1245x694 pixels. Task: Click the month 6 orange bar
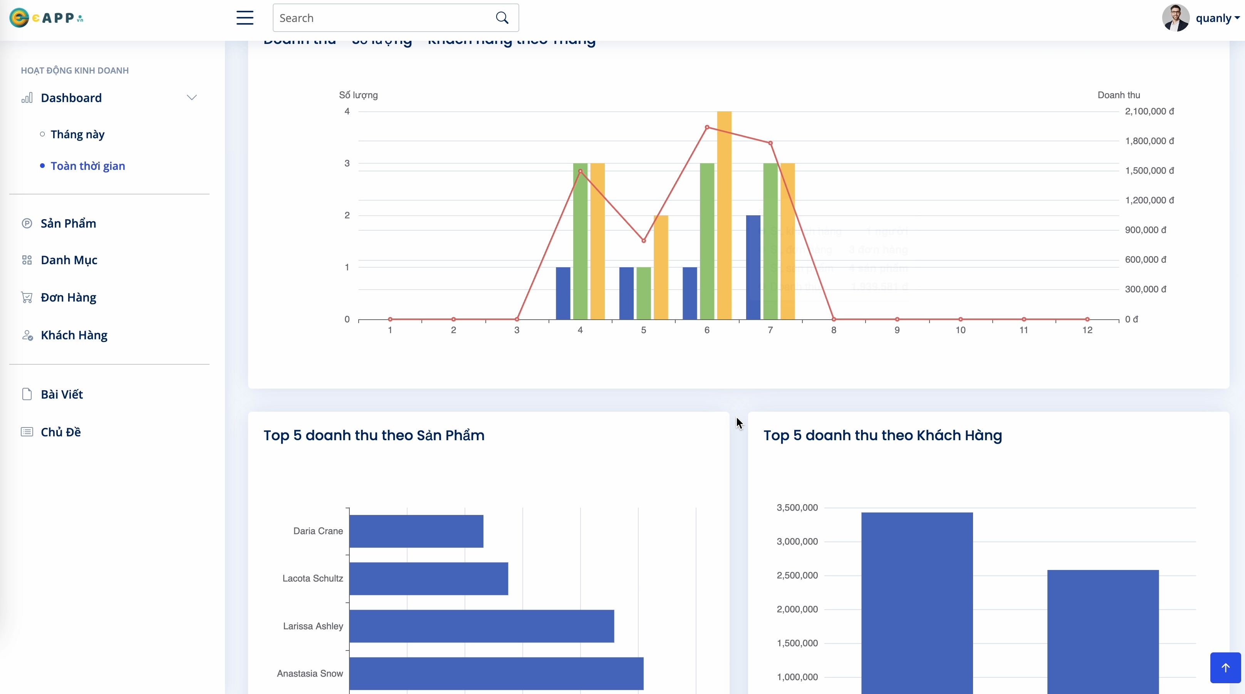(x=724, y=215)
